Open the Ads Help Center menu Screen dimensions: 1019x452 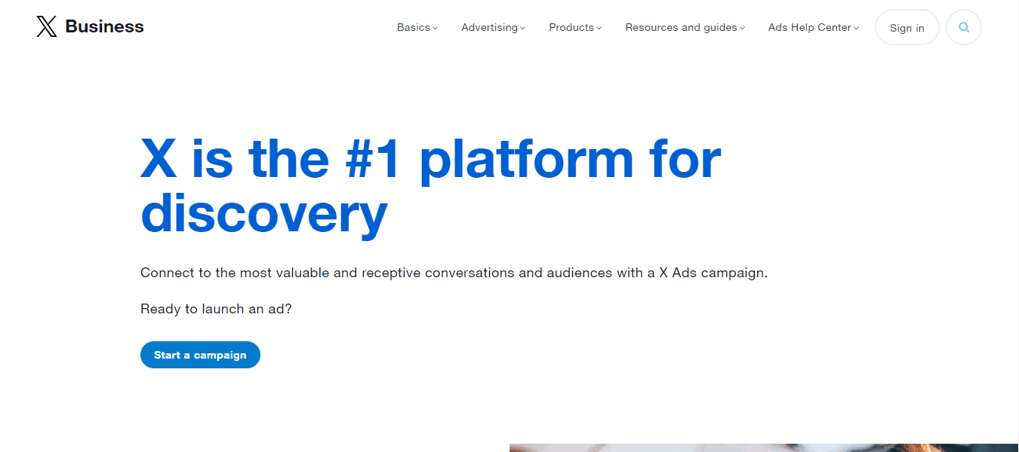pyautogui.click(x=809, y=28)
